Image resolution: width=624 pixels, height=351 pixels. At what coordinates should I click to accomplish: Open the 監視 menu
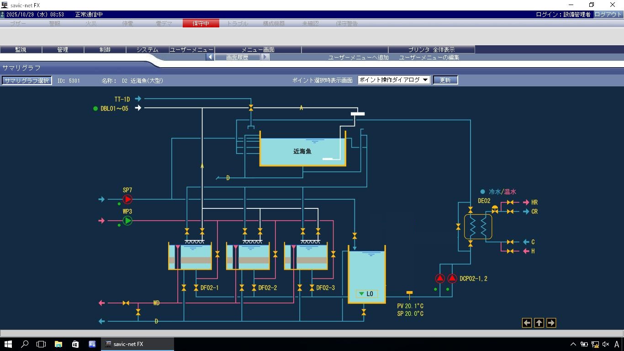pos(21,49)
